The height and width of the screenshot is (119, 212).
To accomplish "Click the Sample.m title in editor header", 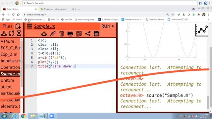I will 45,26.
